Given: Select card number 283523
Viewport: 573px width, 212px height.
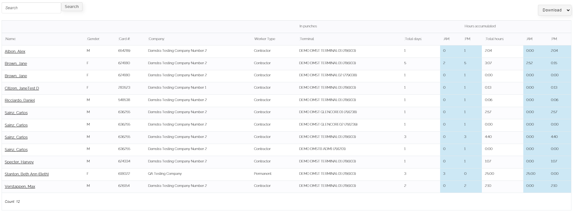Looking at the screenshot, I should pos(124,87).
